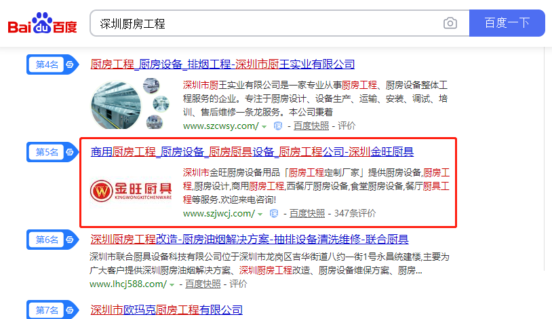Image resolution: width=552 pixels, height=319 pixels.
Task: Click 评价 for the szcwsy.com result
Action: pos(347,126)
